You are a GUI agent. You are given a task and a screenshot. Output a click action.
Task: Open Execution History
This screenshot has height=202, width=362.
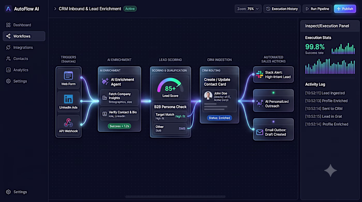[x=282, y=9]
